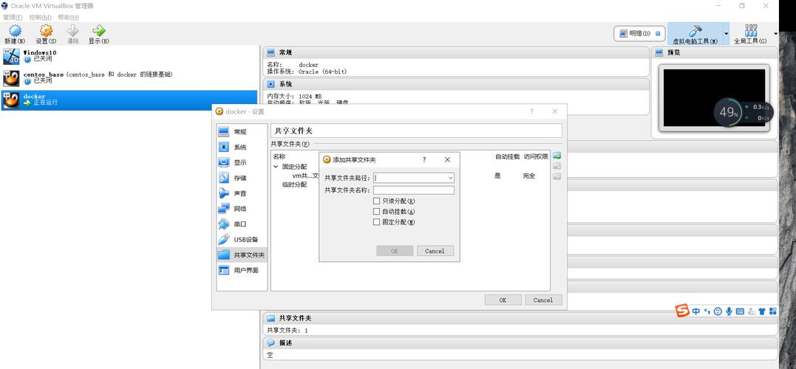Select the 虚拟电脑工具(M) hammer icon
The width and height of the screenshot is (796, 369).
pyautogui.click(x=695, y=31)
